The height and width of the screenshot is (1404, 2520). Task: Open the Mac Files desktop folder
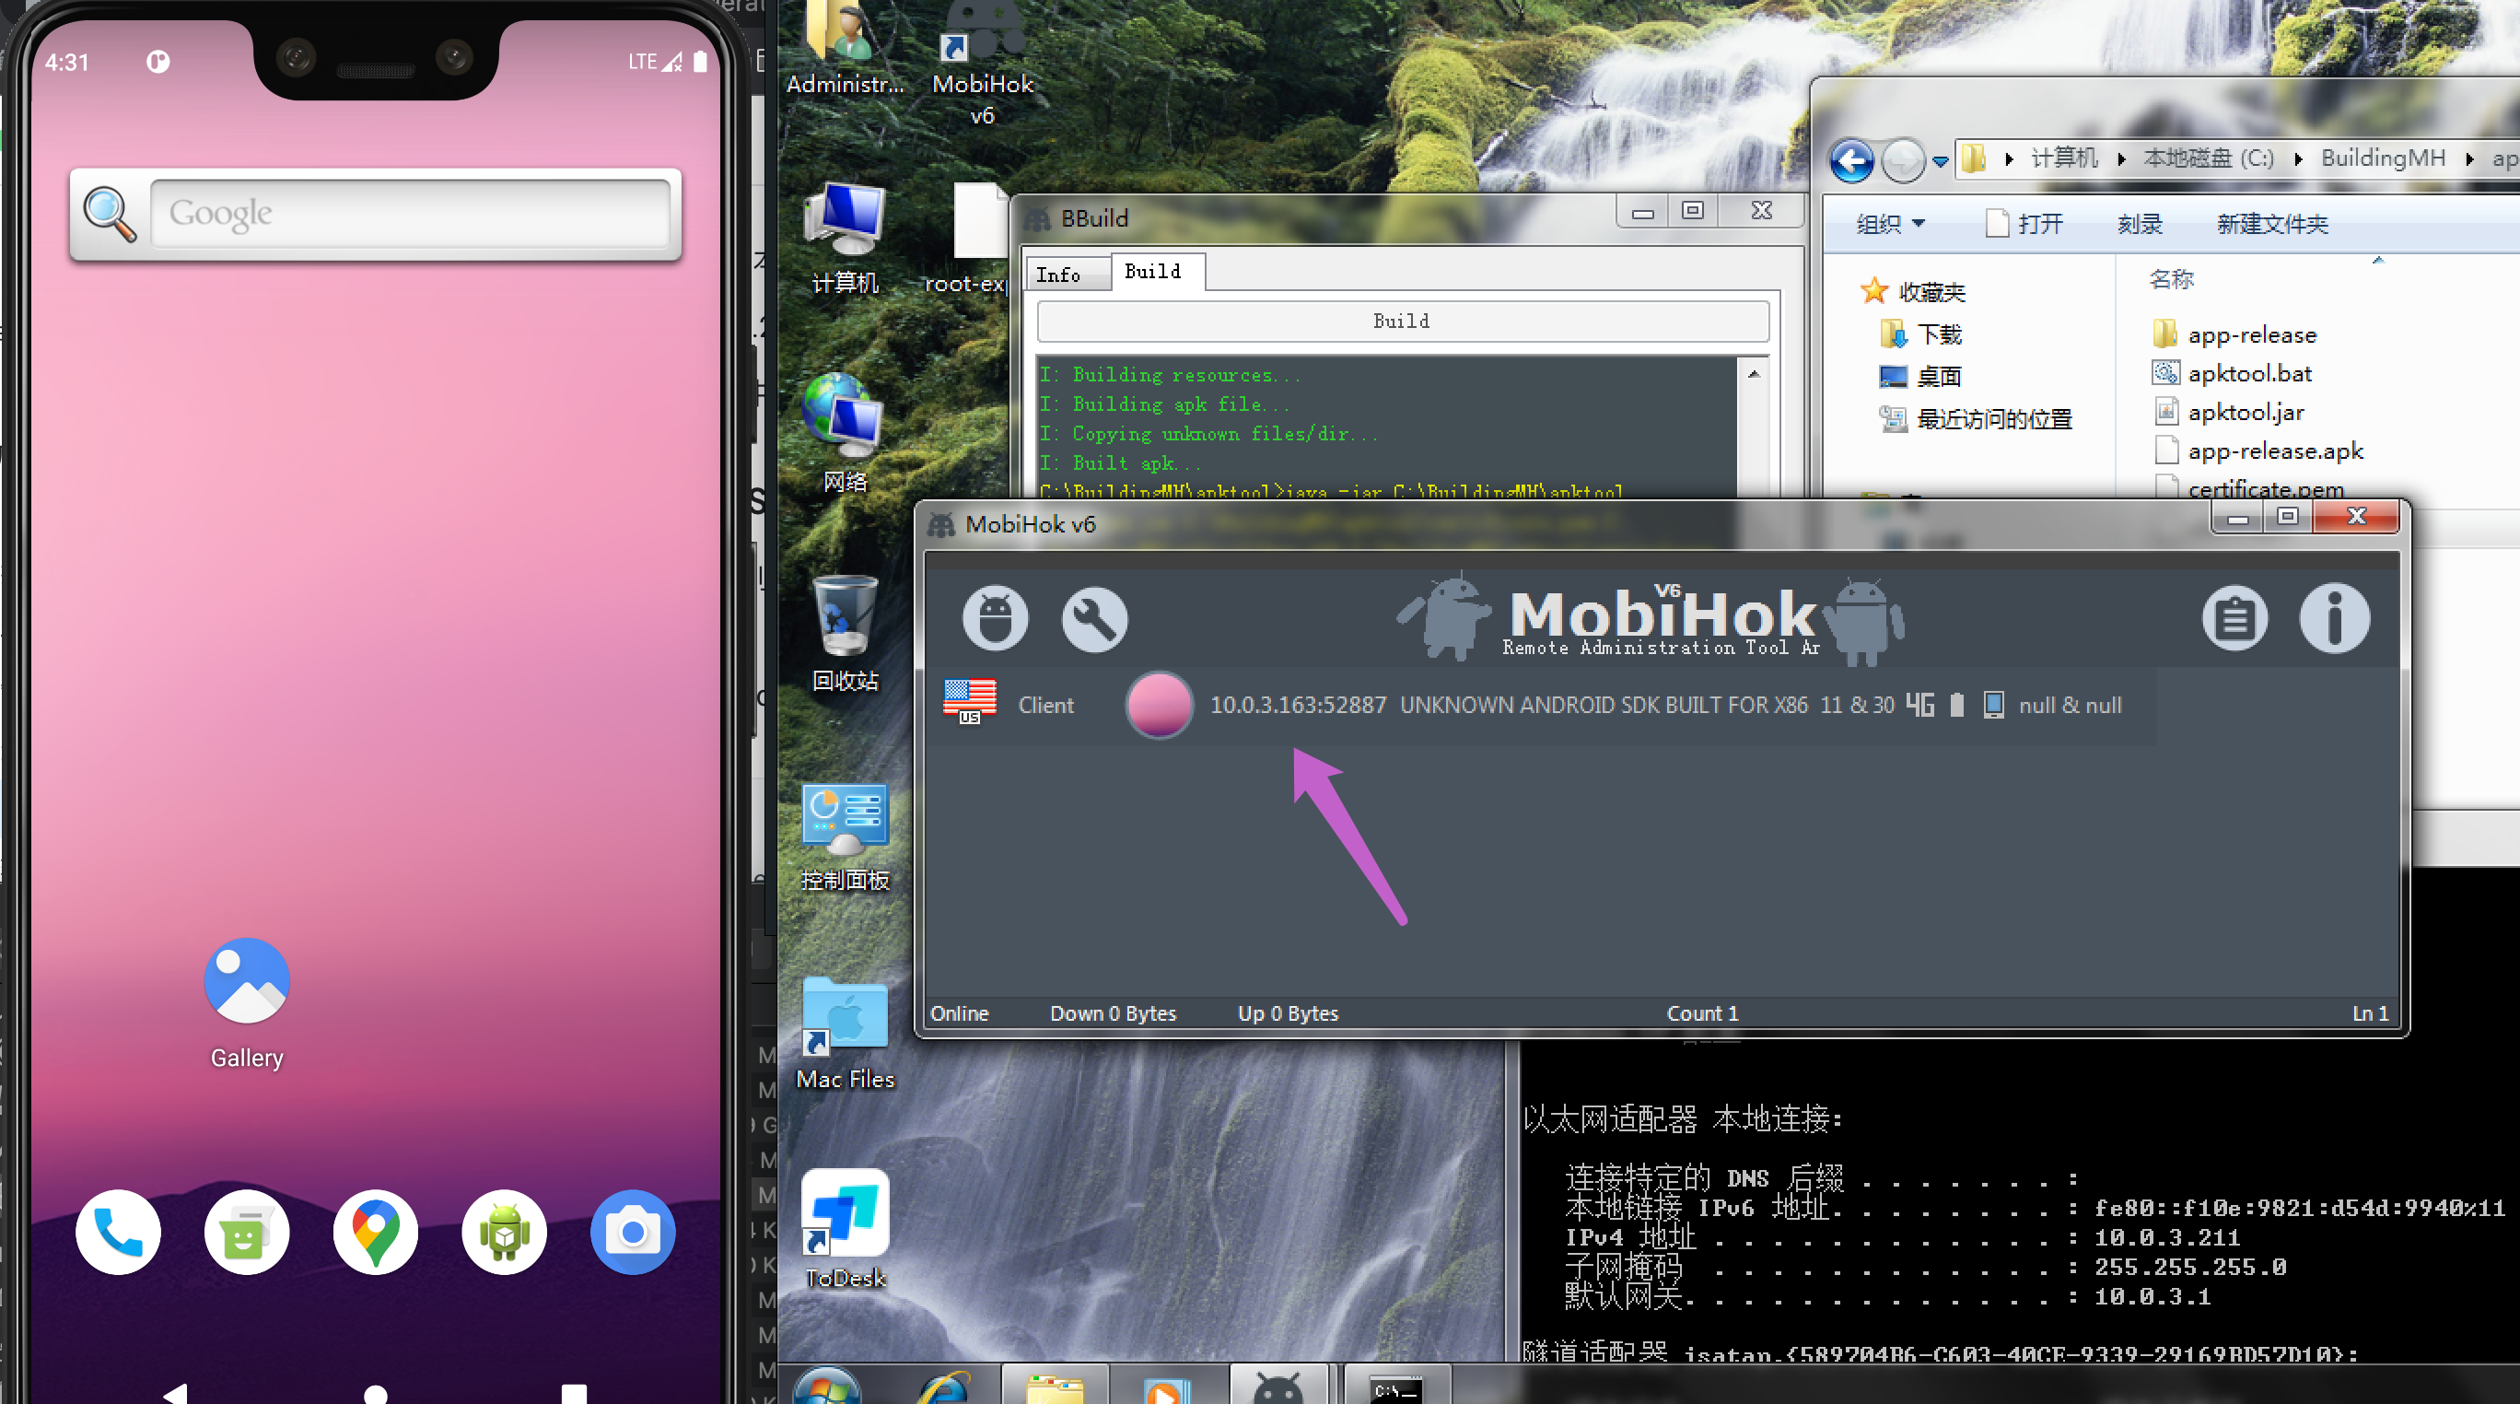(x=846, y=1035)
